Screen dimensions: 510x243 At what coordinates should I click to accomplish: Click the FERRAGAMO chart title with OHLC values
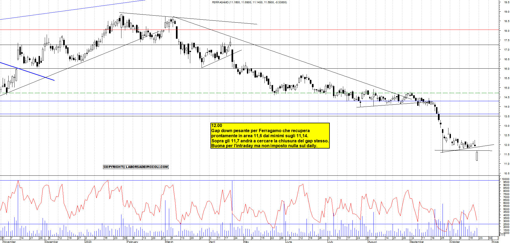click(249, 2)
